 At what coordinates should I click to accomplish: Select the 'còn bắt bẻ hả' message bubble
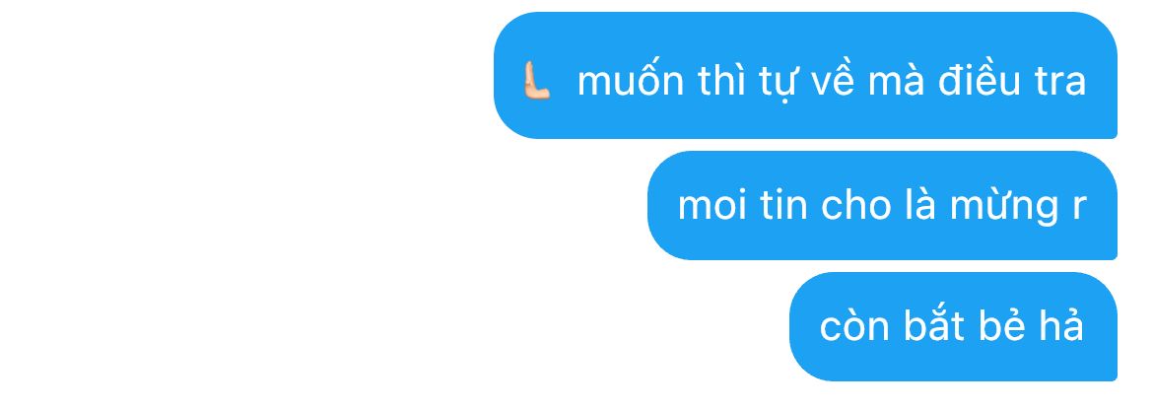coord(953,326)
